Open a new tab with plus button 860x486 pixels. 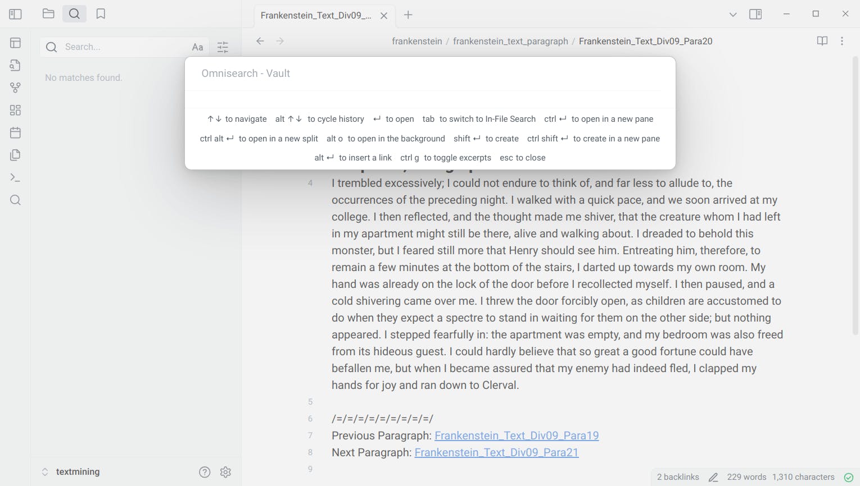click(x=408, y=15)
